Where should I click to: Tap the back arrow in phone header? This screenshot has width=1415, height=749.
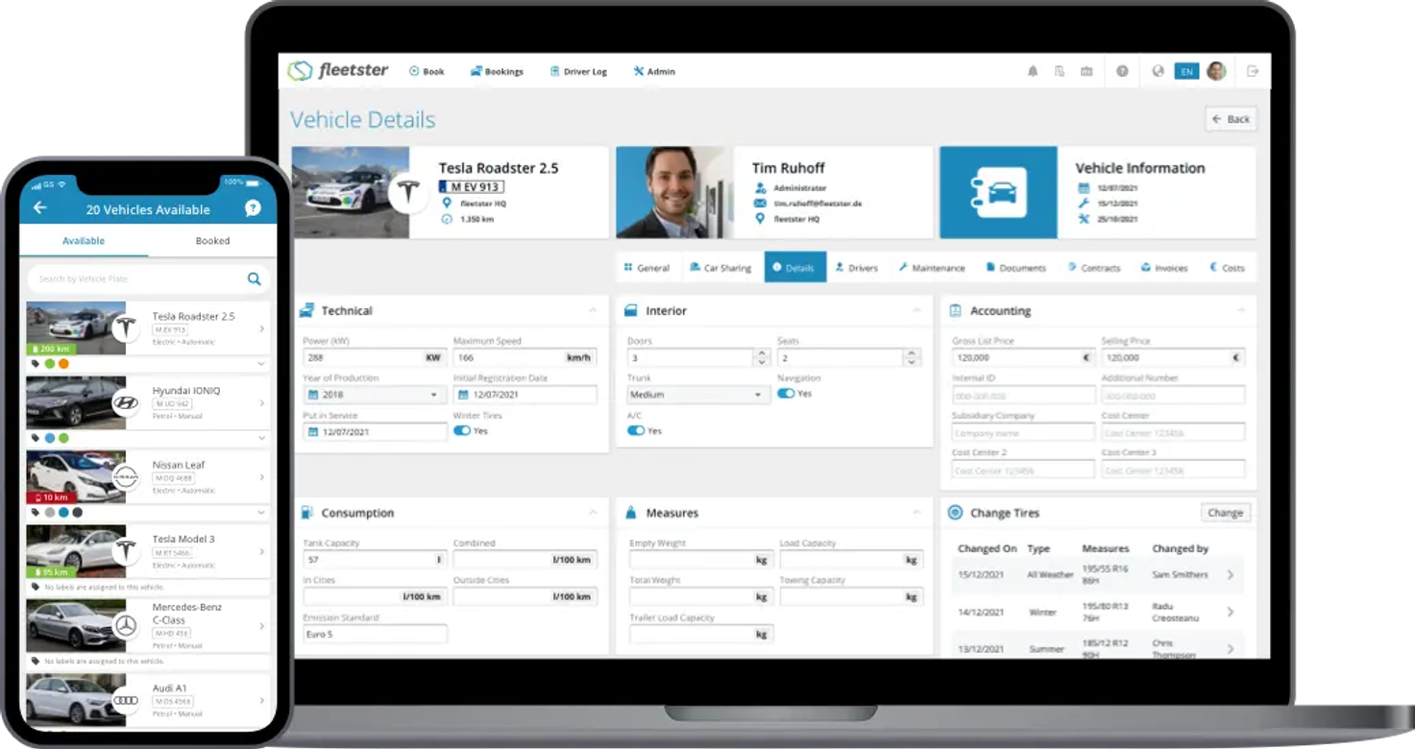pos(39,207)
